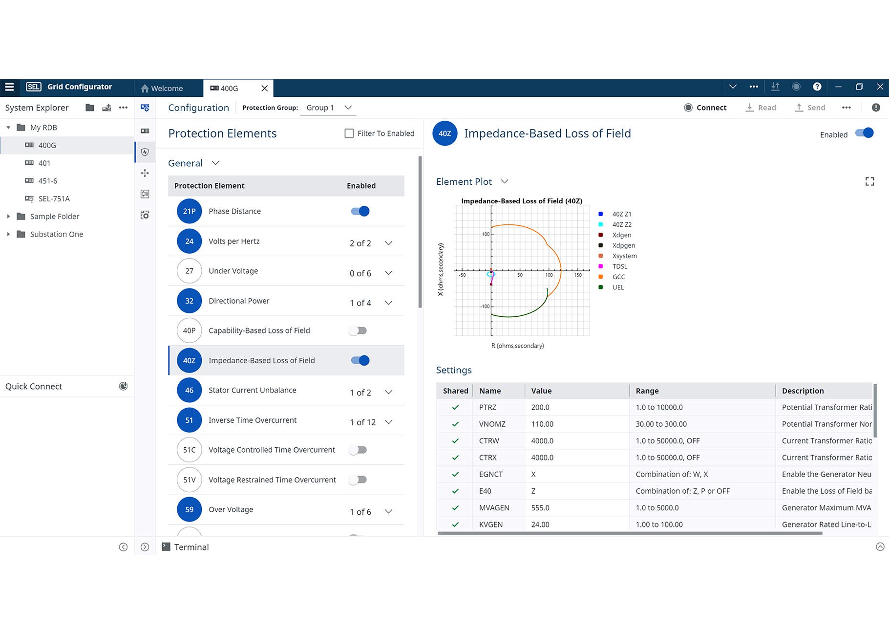889x635 pixels.
Task: Click the alert exclamation icon
Action: point(876,108)
